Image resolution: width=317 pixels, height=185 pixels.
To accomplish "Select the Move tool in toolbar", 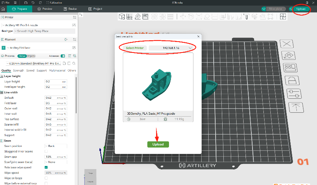I will (183, 17).
